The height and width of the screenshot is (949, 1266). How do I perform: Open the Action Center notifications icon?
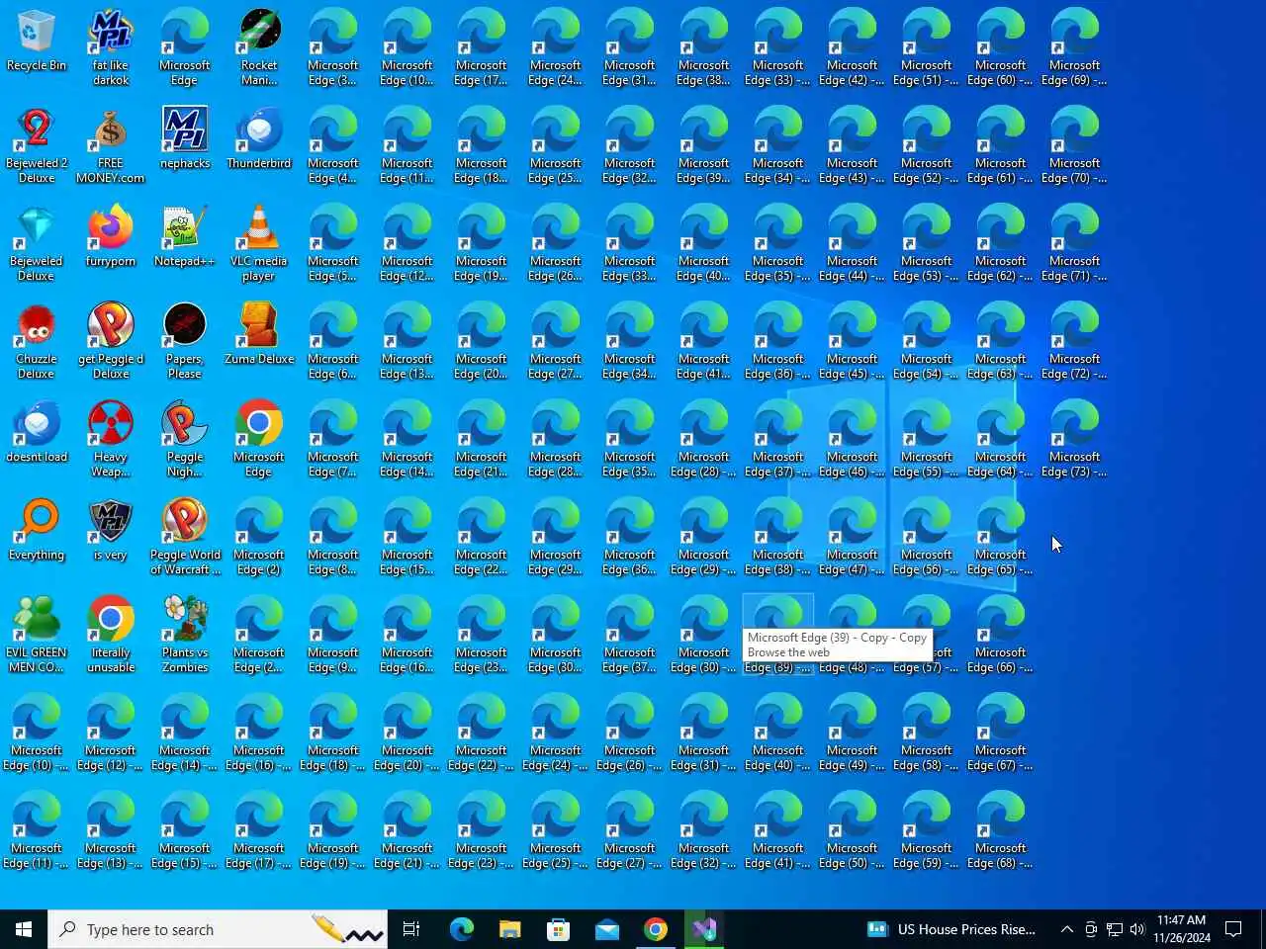(x=1233, y=929)
